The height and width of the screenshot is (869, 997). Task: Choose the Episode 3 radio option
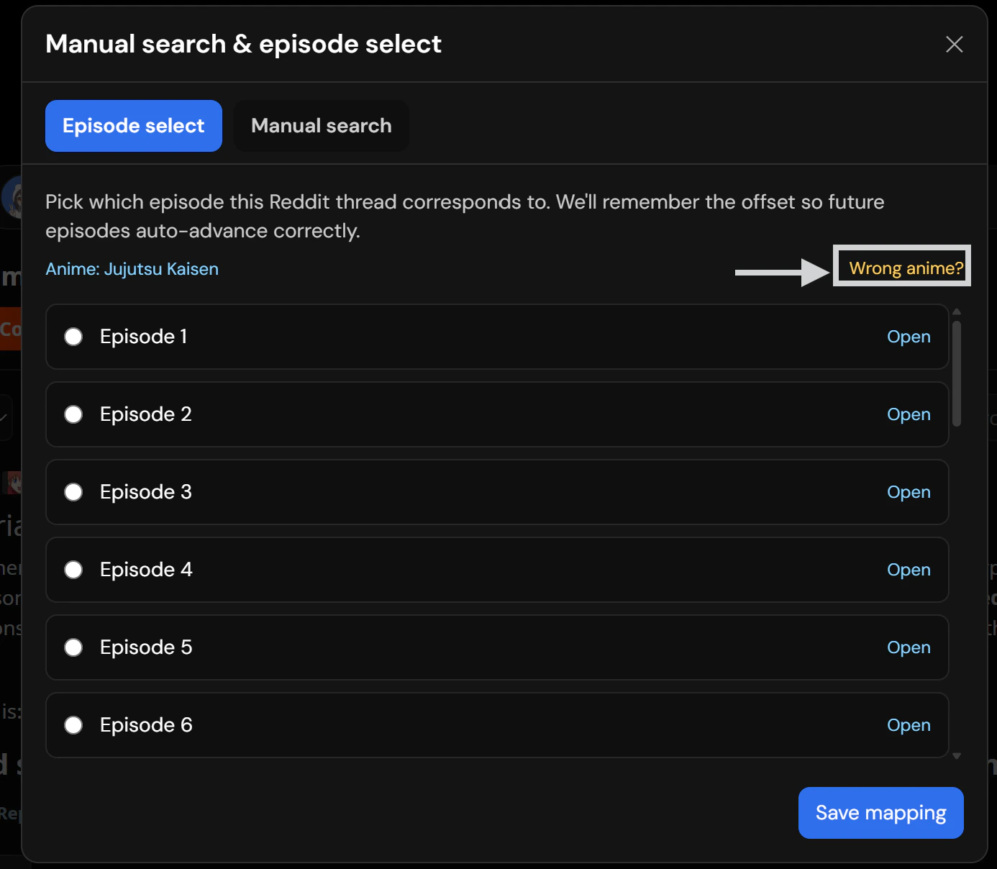pyautogui.click(x=73, y=492)
